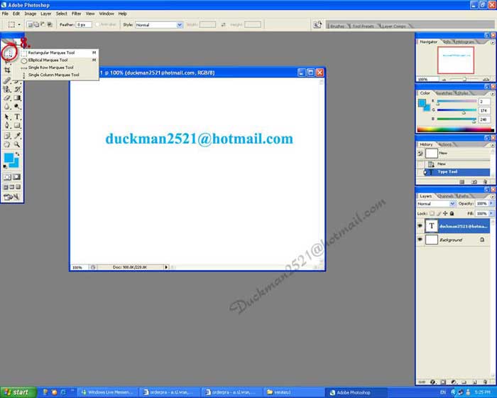Select the Healing Brush tool
The width and height of the screenshot is (497, 398).
click(7, 80)
